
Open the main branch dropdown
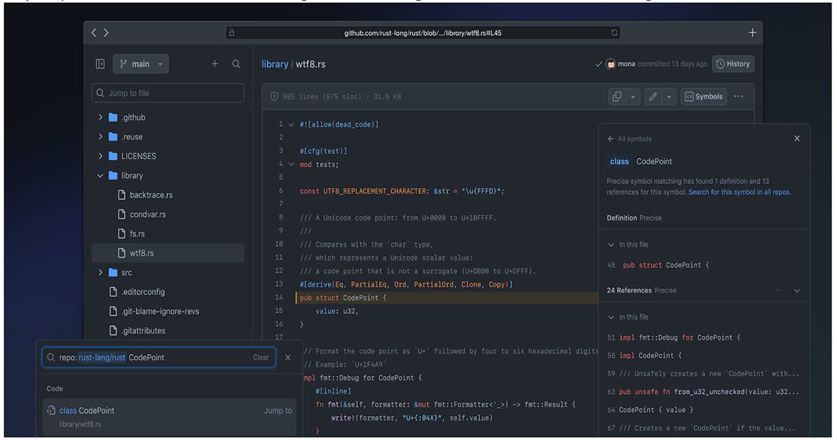(140, 63)
